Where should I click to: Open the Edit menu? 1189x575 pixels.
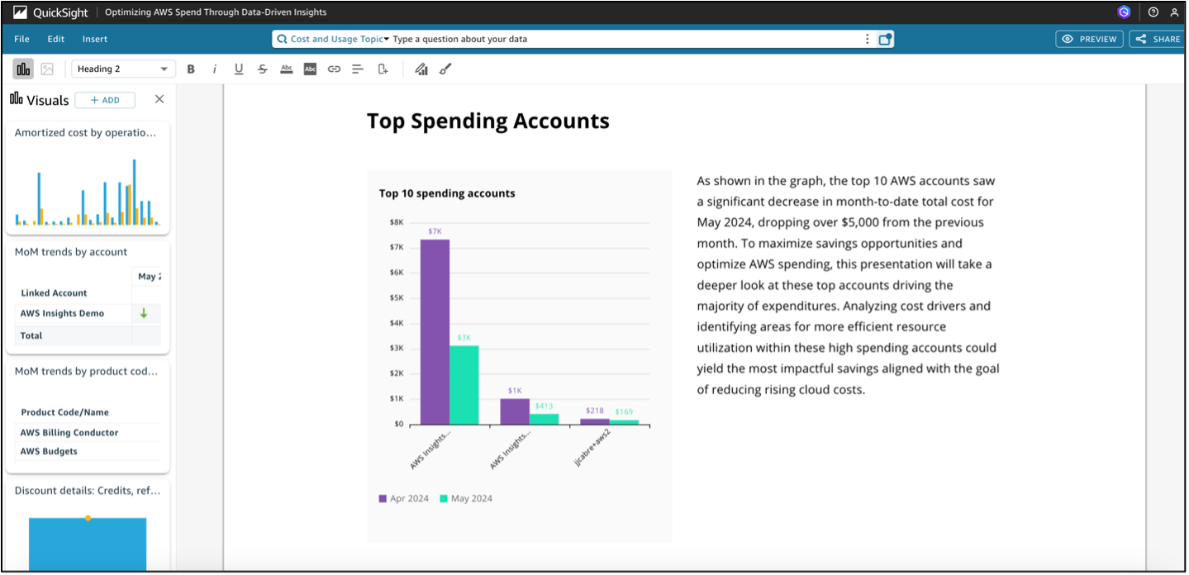pos(55,39)
